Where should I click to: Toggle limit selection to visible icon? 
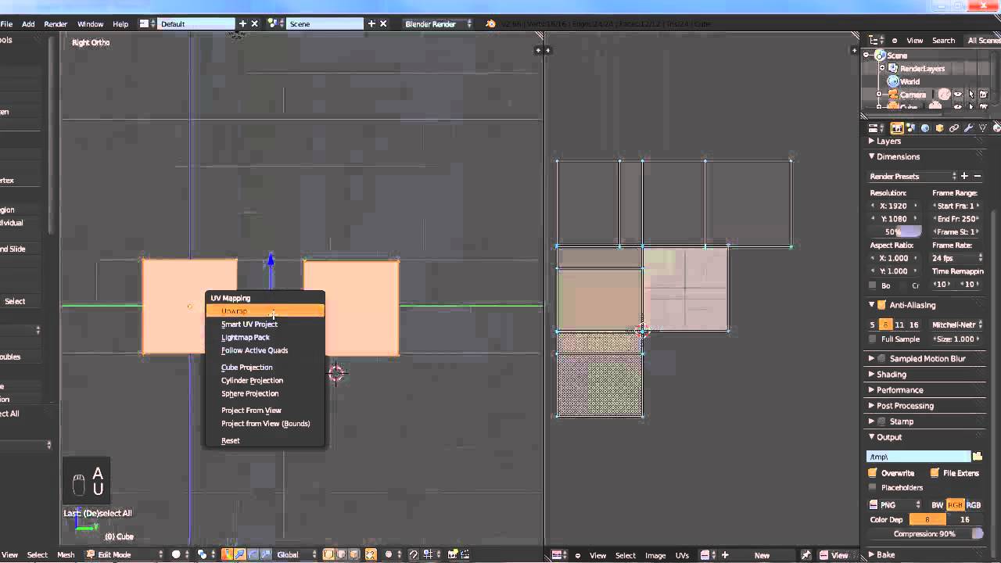coord(371,555)
